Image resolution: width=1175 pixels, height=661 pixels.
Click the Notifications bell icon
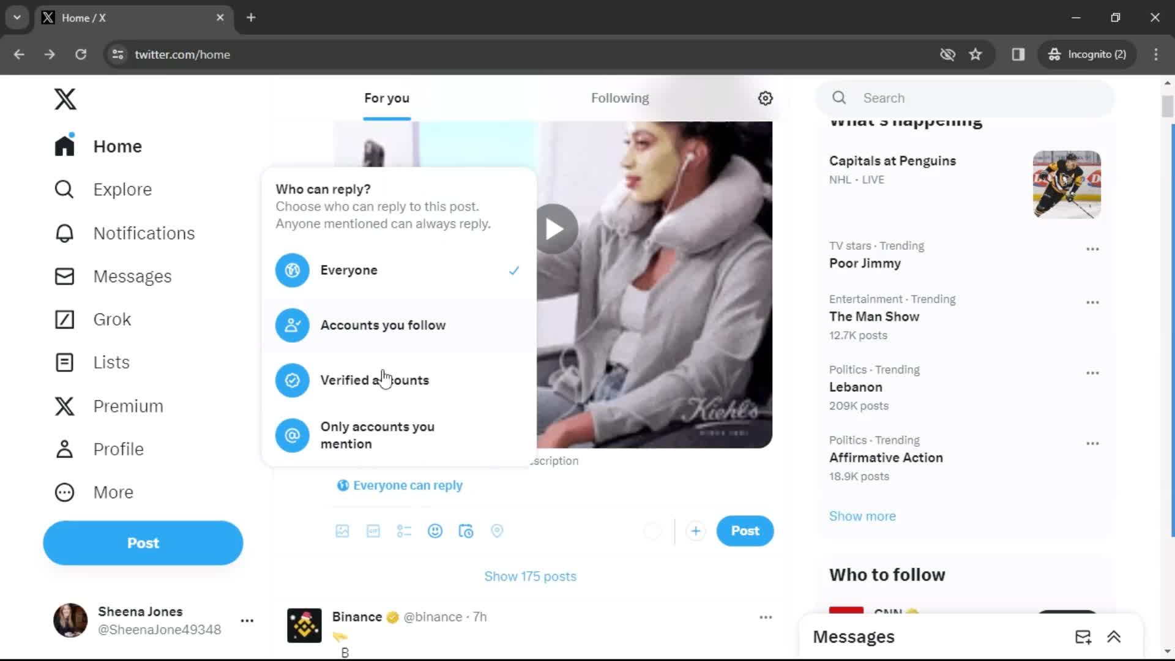[x=64, y=233]
